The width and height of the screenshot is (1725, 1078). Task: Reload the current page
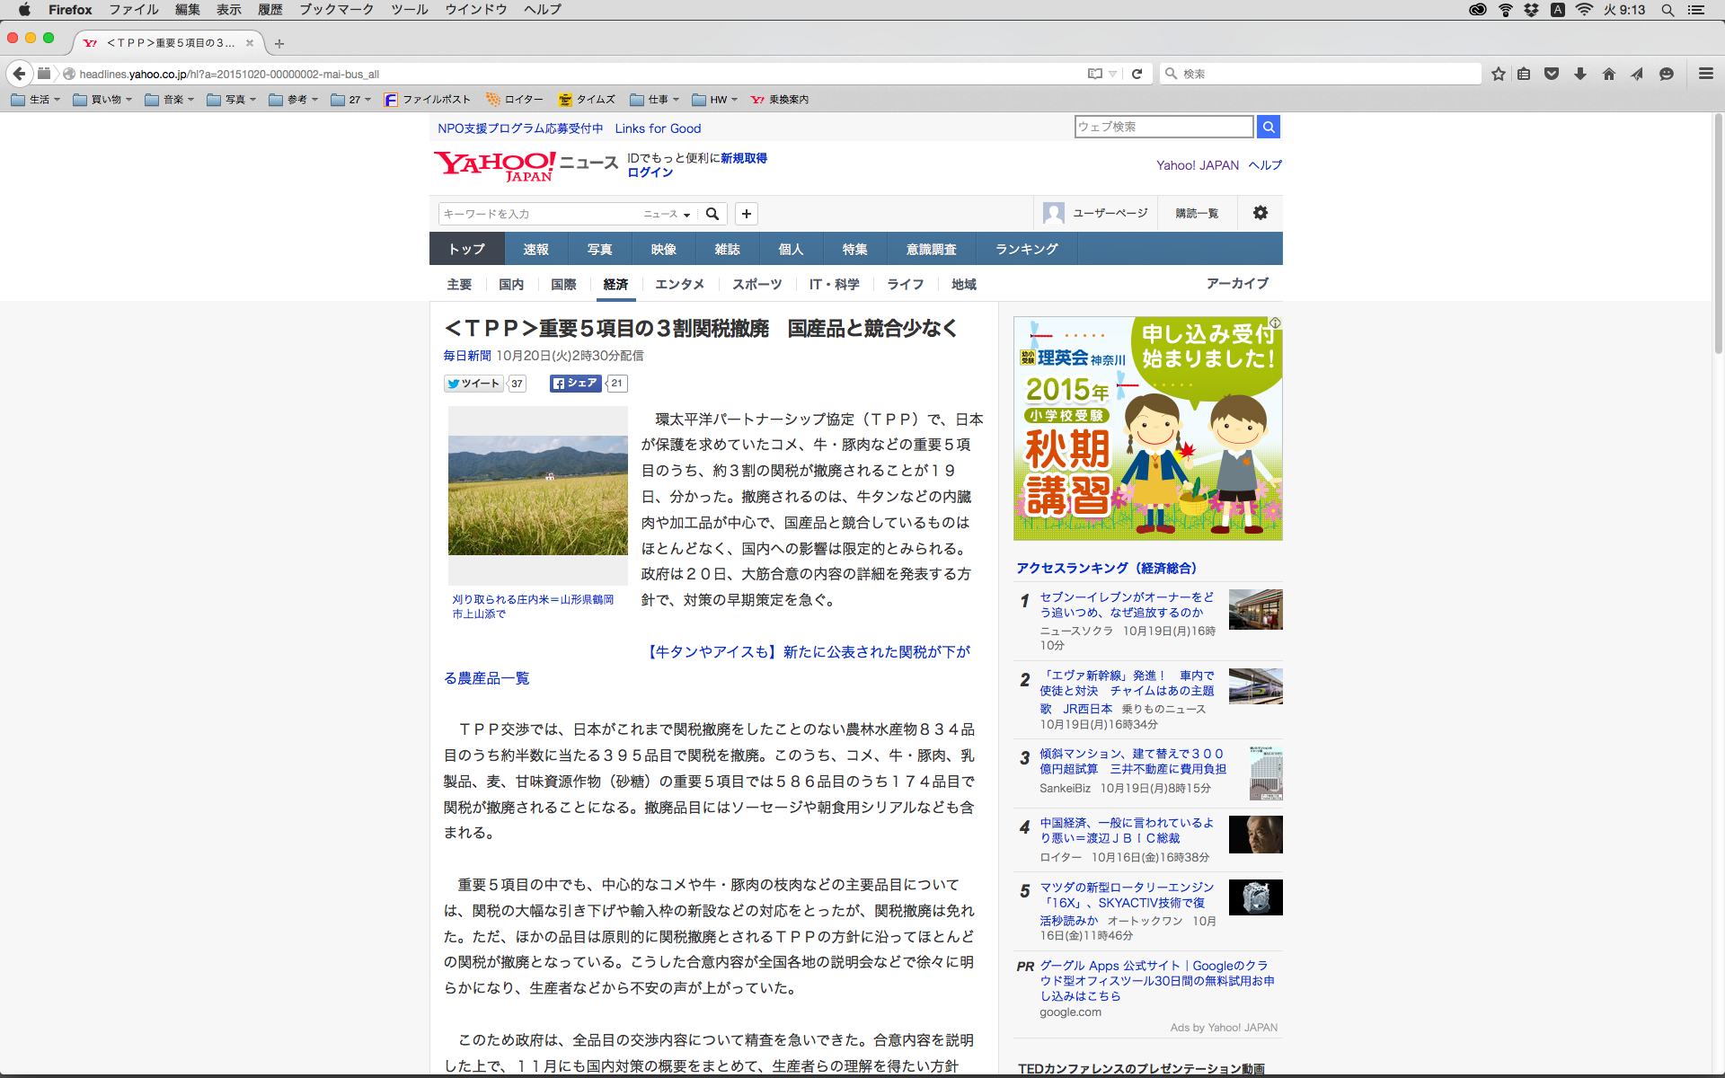[1137, 74]
